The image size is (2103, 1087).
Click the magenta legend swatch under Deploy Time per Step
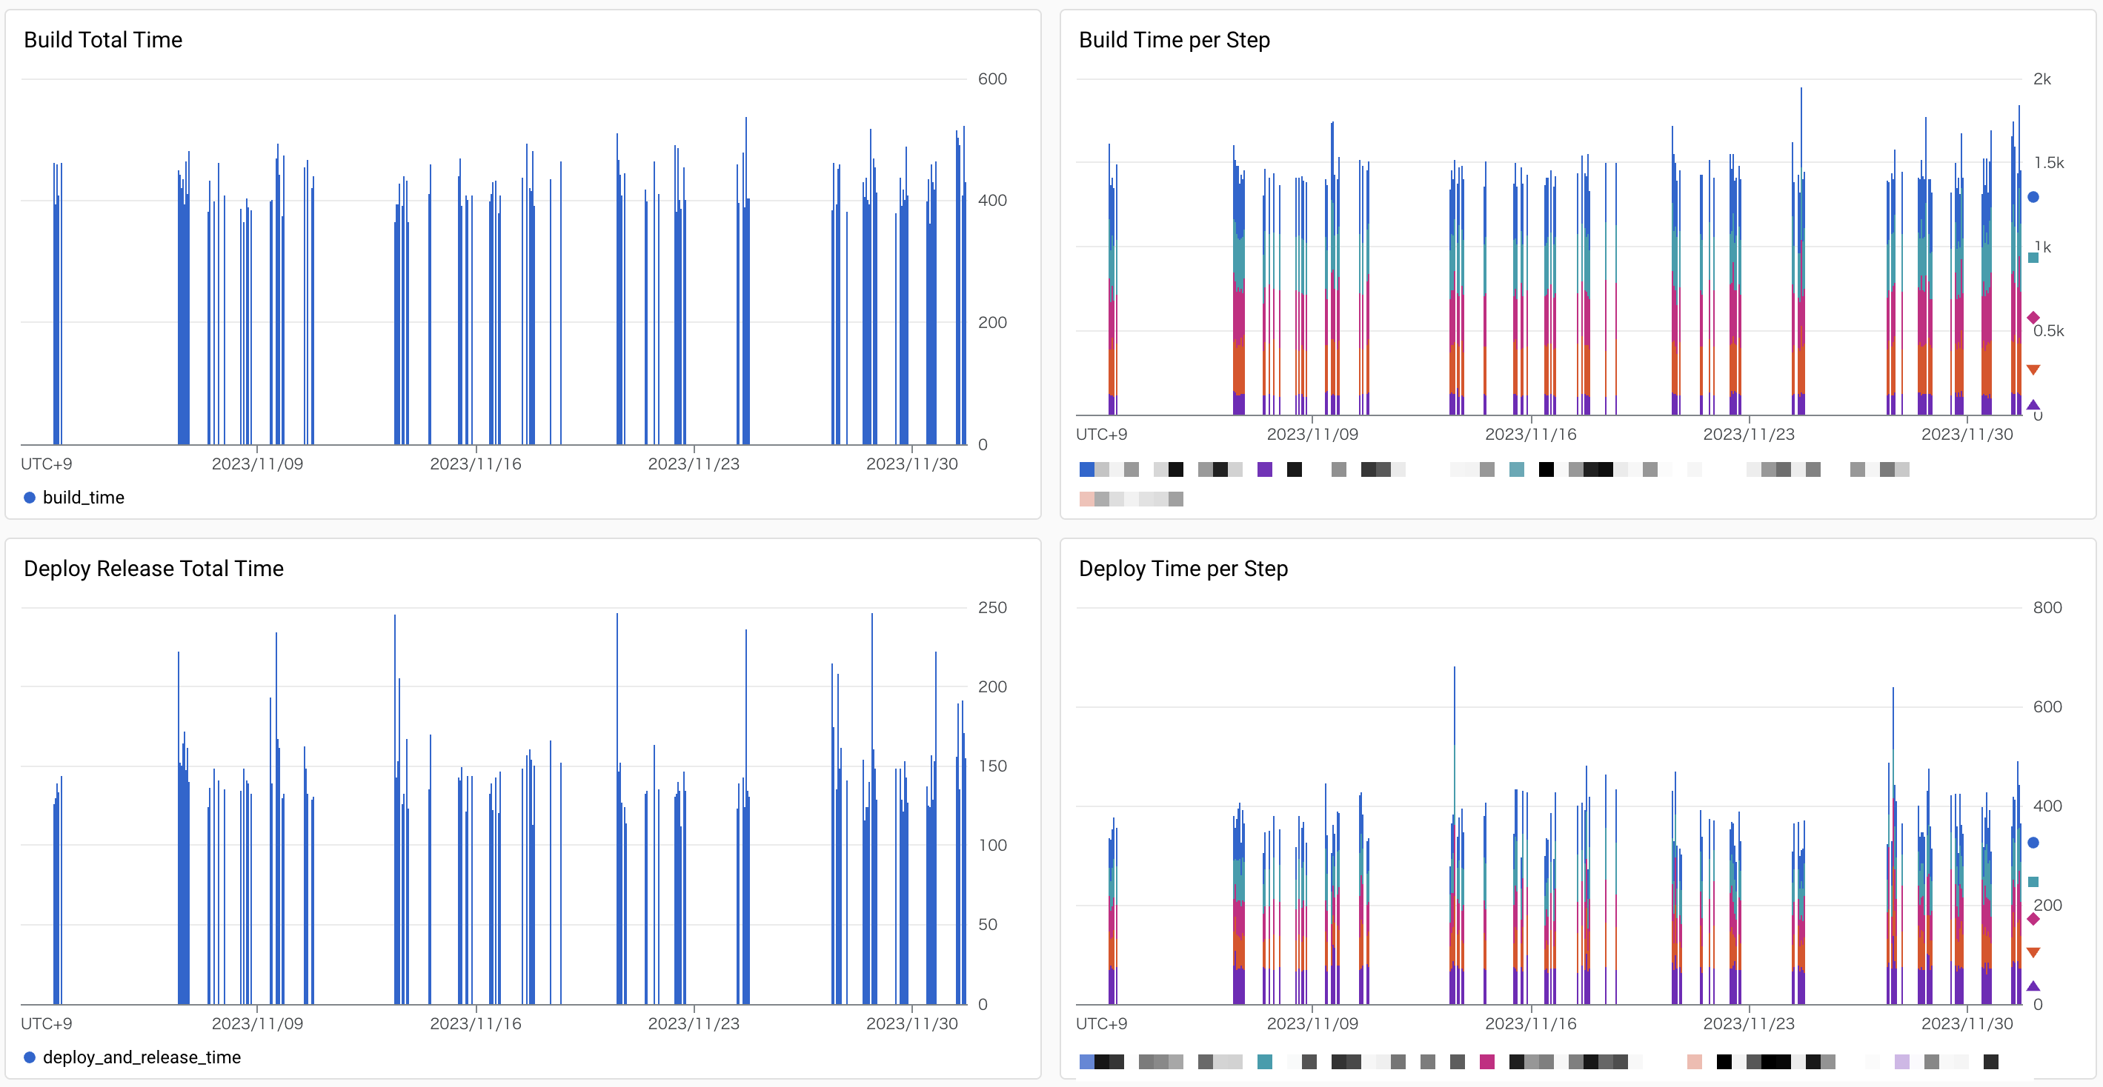(x=1487, y=1063)
